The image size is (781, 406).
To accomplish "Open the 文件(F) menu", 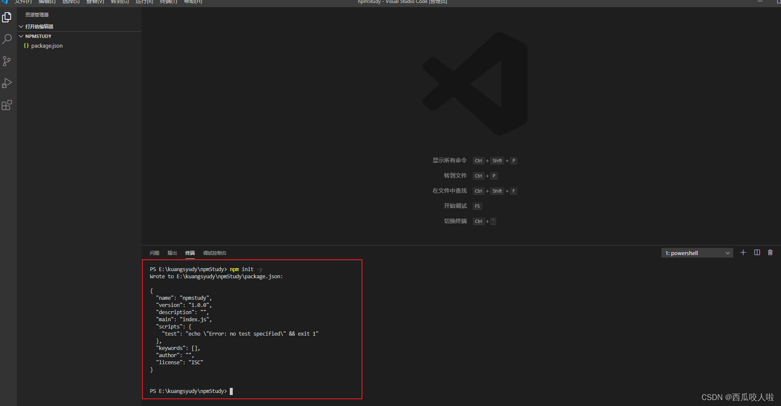I will pyautogui.click(x=23, y=2).
